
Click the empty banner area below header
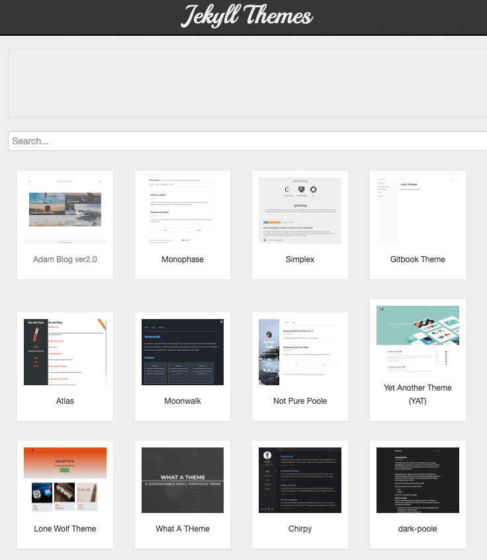pyautogui.click(x=247, y=83)
